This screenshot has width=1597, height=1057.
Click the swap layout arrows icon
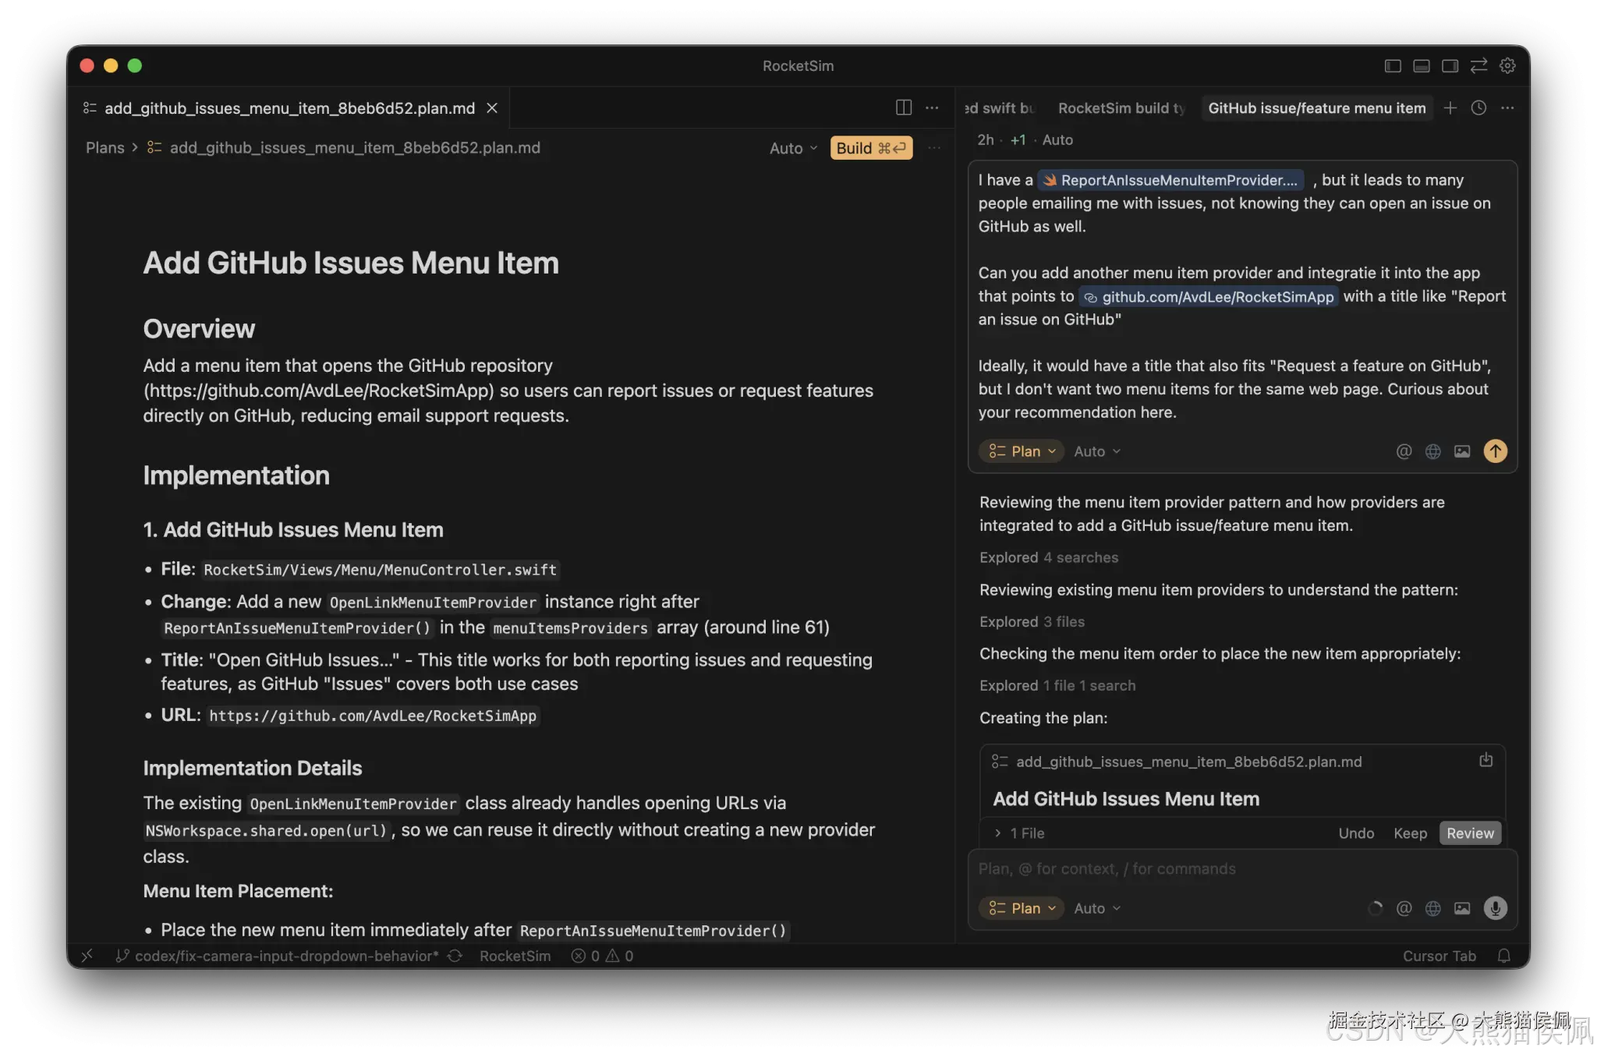[x=1478, y=66]
